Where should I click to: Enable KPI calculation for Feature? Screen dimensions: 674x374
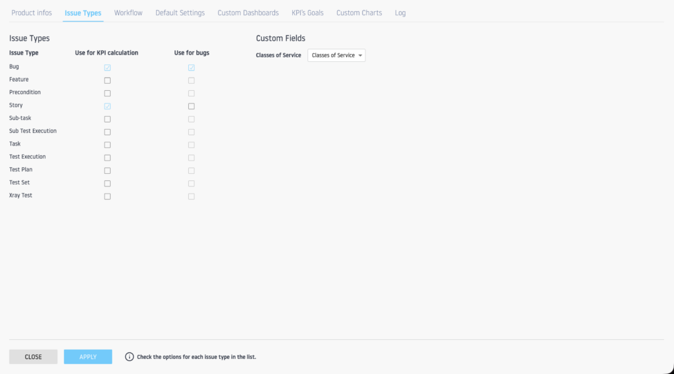point(107,80)
